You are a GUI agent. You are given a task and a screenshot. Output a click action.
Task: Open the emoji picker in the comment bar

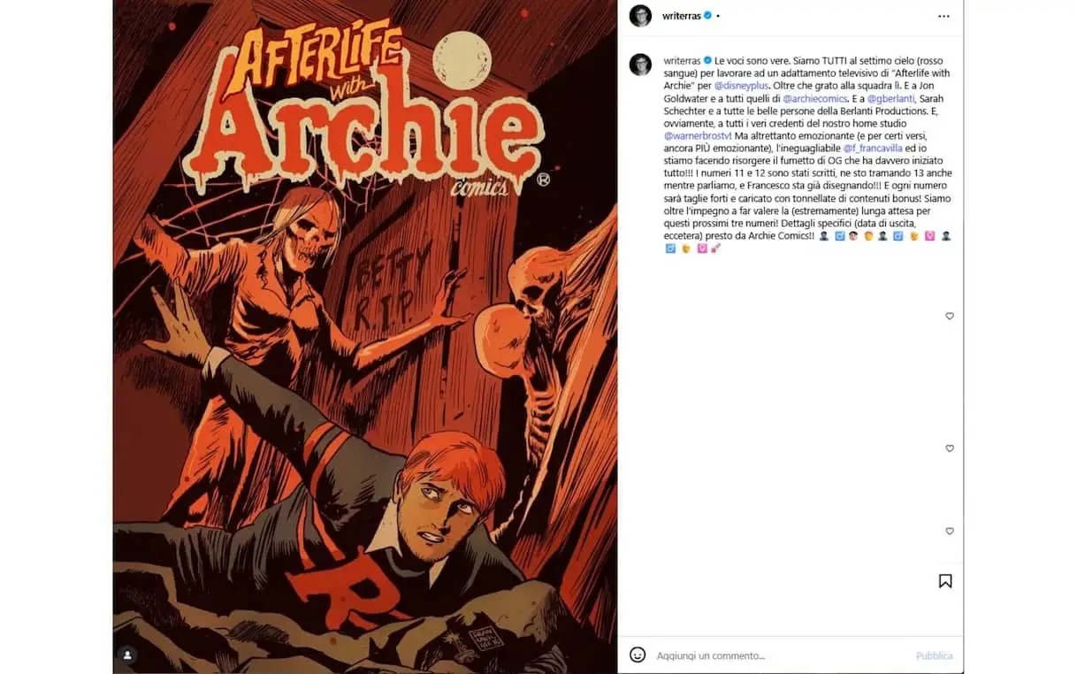point(638,655)
